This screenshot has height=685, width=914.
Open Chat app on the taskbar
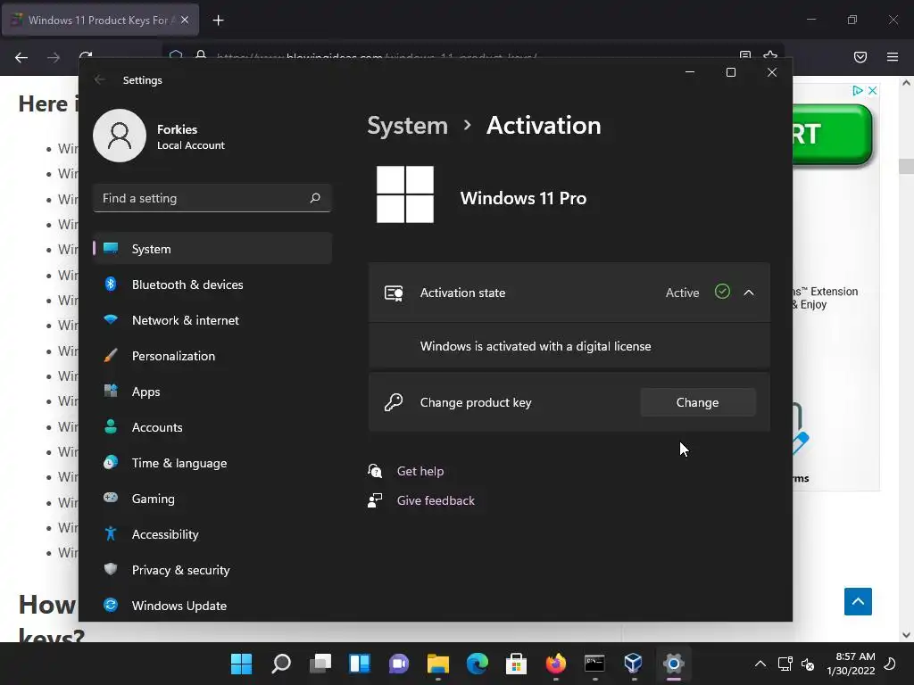399,664
